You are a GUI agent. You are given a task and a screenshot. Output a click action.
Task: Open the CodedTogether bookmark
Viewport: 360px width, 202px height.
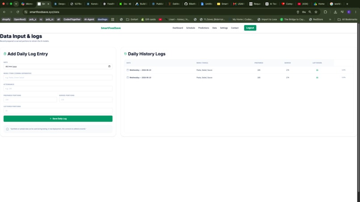click(x=72, y=20)
